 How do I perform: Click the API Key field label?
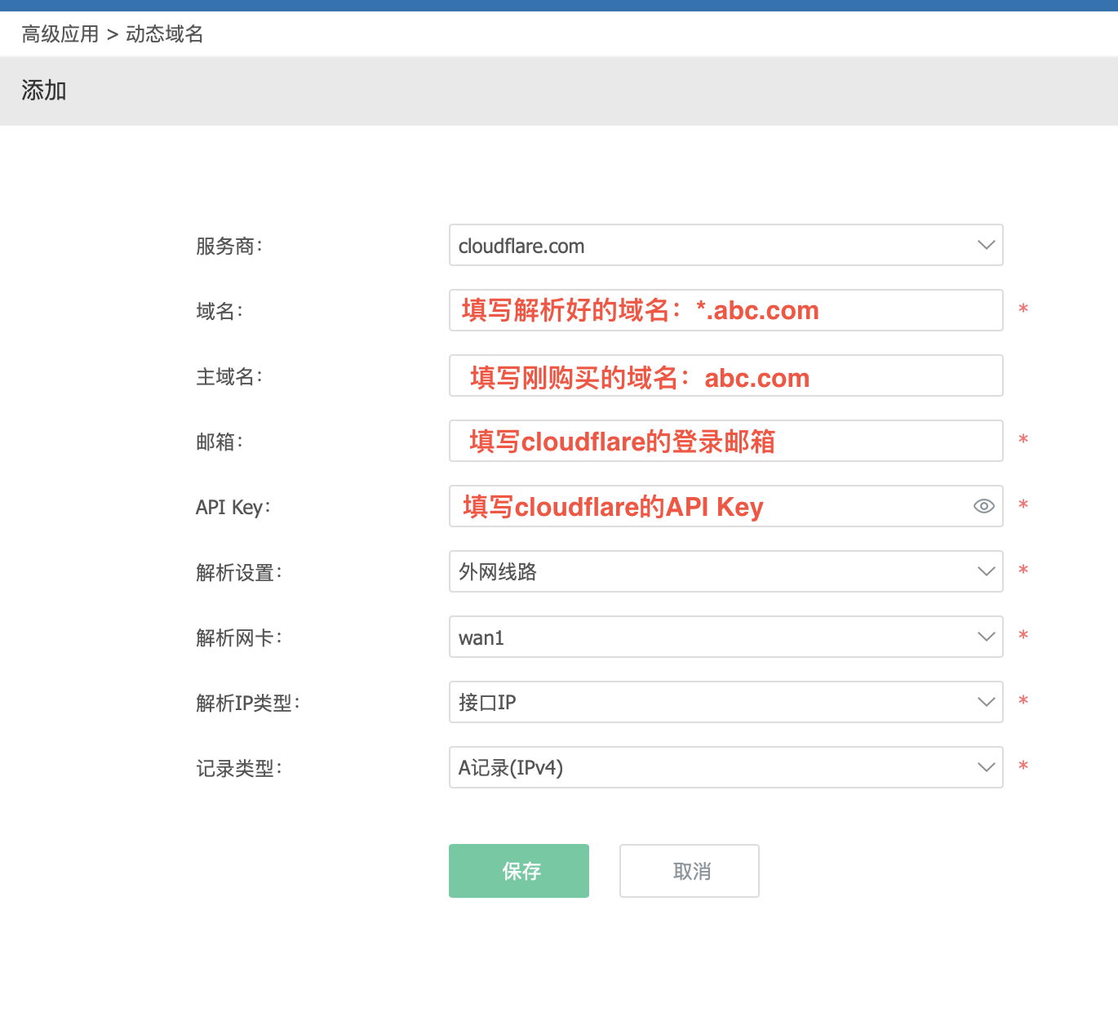coord(233,507)
